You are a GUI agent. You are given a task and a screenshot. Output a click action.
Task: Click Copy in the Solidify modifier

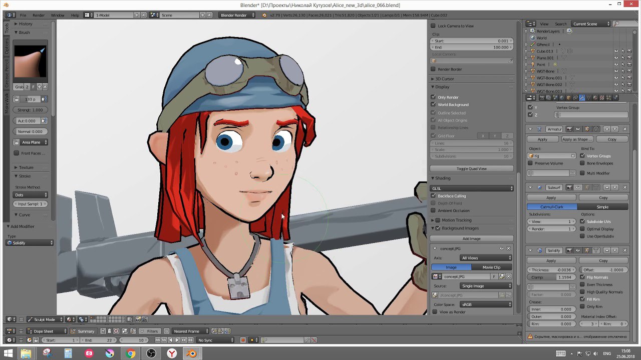click(603, 260)
